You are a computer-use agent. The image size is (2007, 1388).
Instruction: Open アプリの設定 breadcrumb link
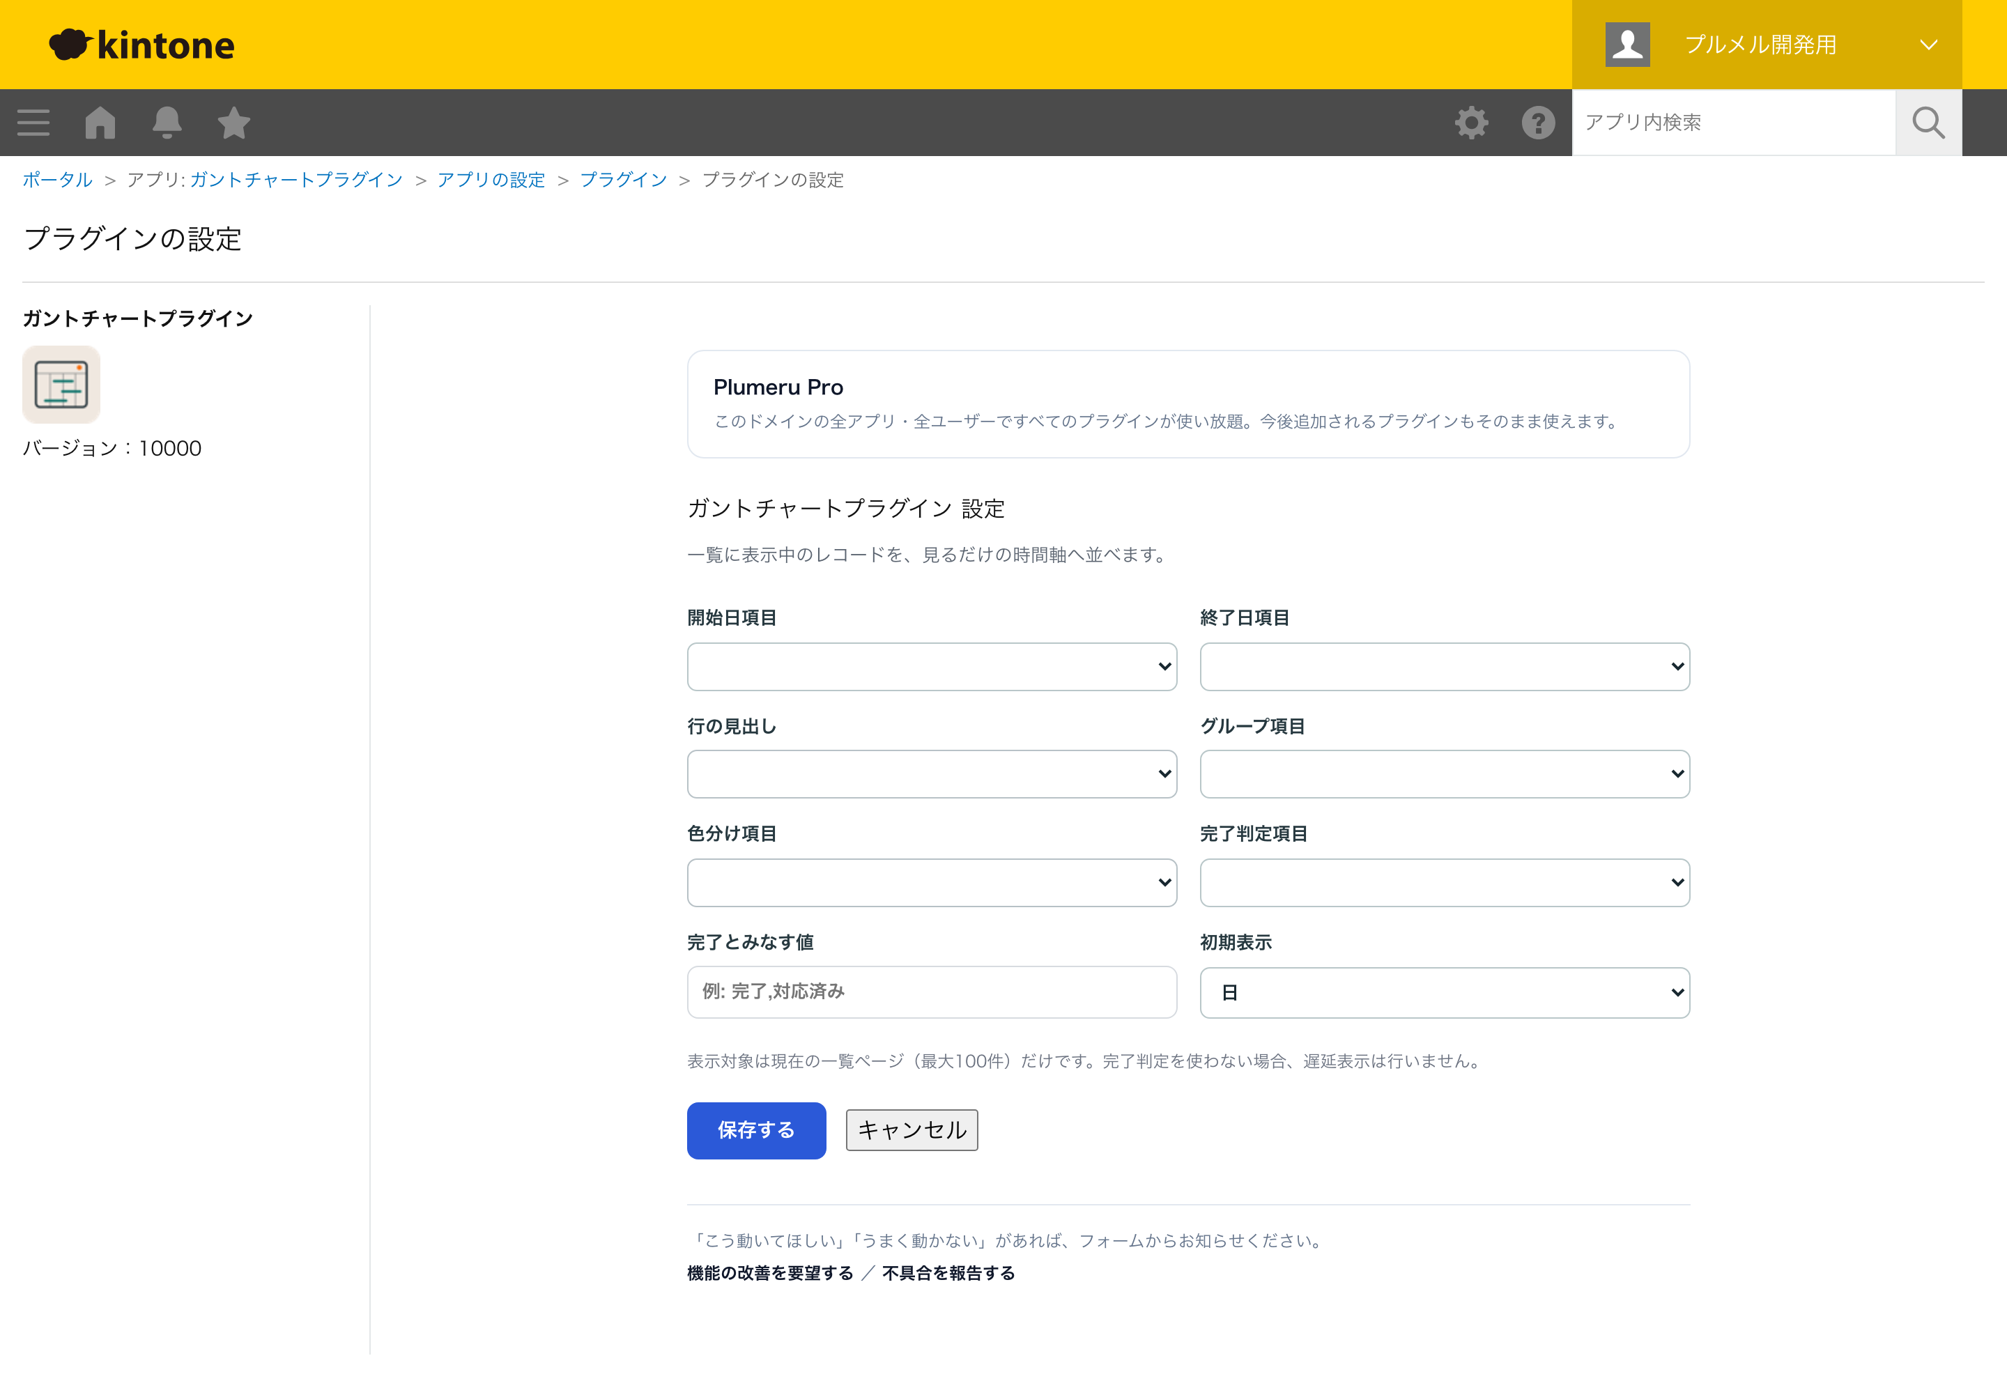coord(491,180)
